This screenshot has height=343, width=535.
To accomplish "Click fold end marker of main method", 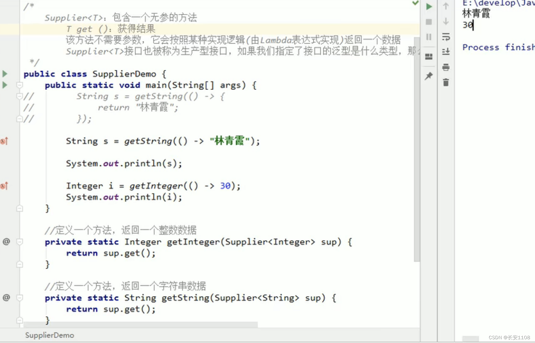I will coord(19,208).
